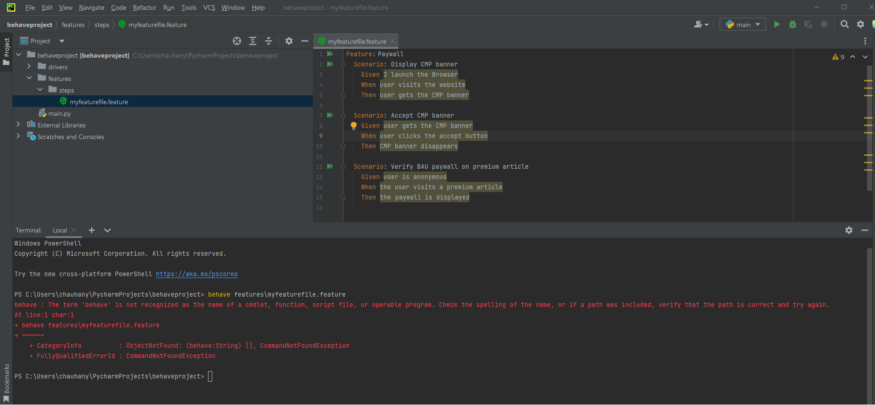Click the Run main configuration button
This screenshot has width=875, height=405.
click(x=777, y=24)
